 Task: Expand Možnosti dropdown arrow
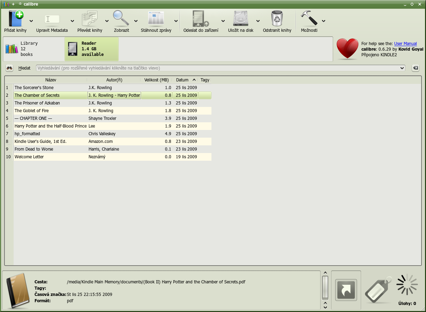[x=324, y=21]
